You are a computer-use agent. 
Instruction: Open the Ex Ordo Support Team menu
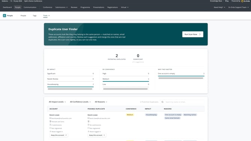pyautogui.click(x=239, y=7)
